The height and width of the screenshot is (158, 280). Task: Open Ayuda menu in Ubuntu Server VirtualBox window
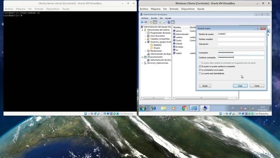click(66, 9)
